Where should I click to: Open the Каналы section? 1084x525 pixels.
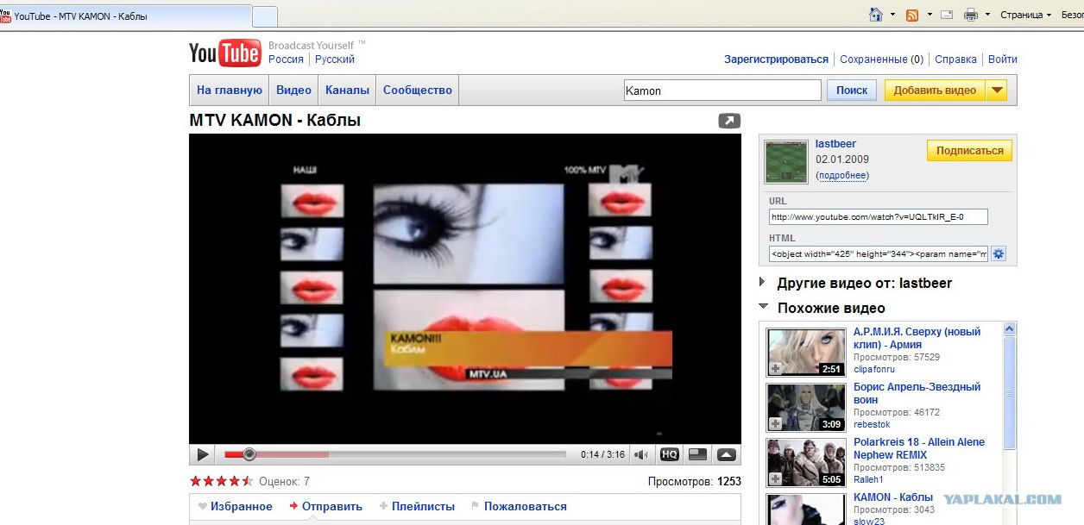pyautogui.click(x=347, y=90)
